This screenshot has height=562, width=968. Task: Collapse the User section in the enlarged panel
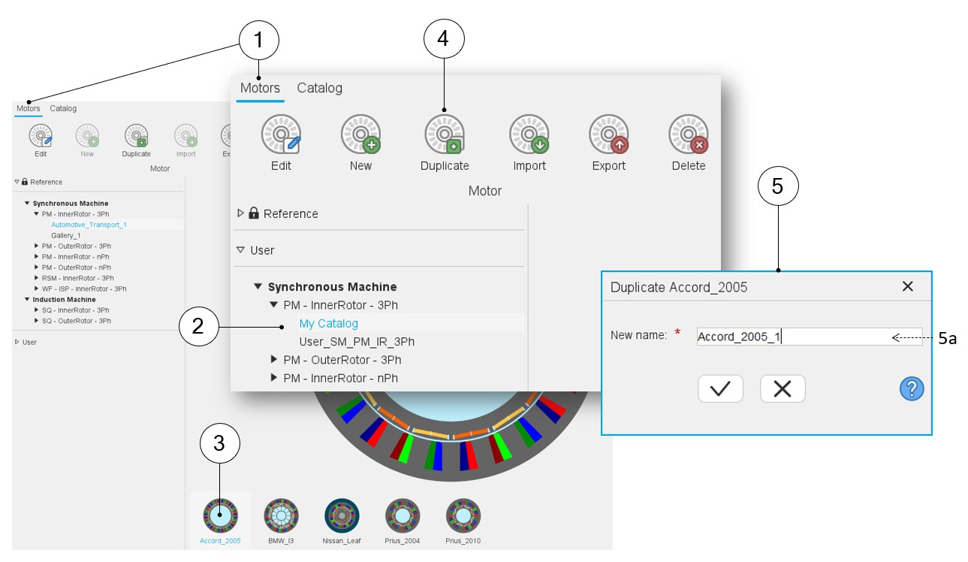pos(240,250)
